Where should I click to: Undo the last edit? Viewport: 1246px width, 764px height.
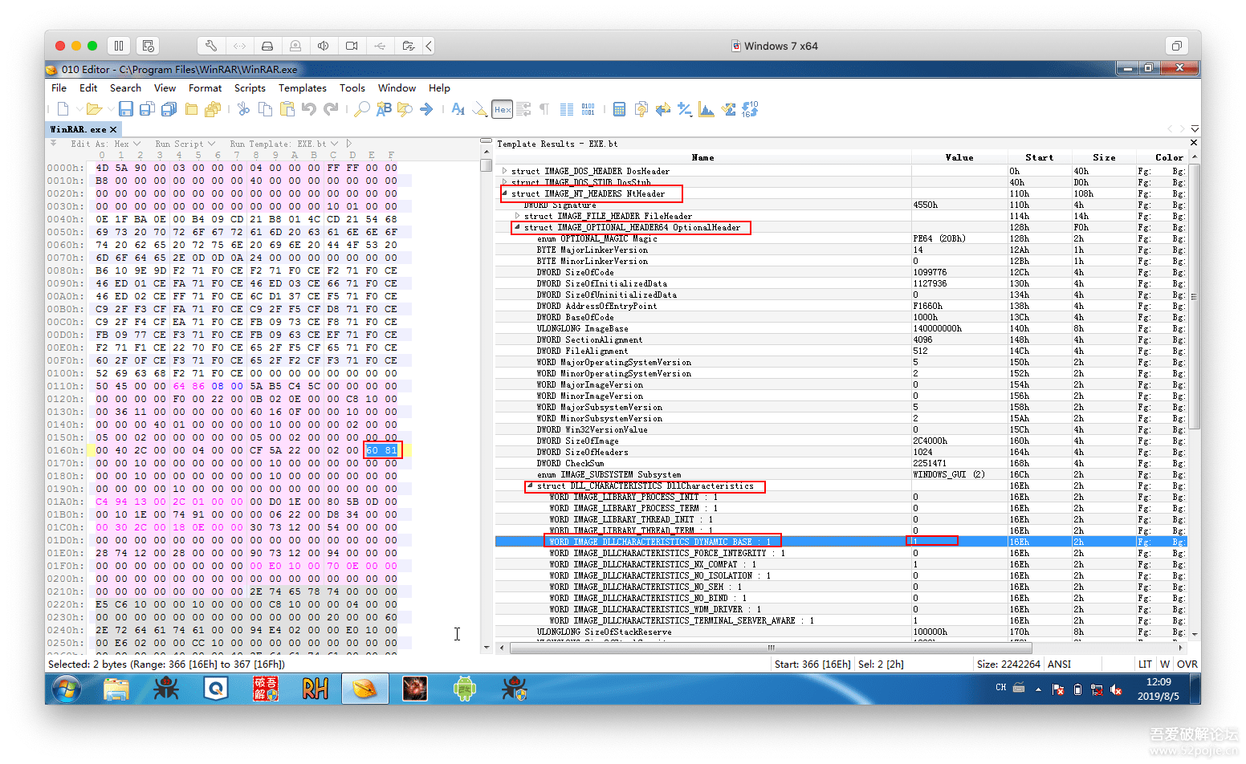309,109
